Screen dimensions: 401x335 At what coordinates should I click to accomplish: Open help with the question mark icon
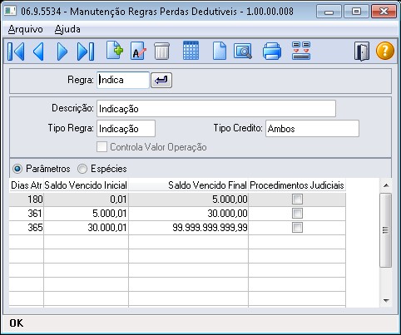[x=385, y=51]
